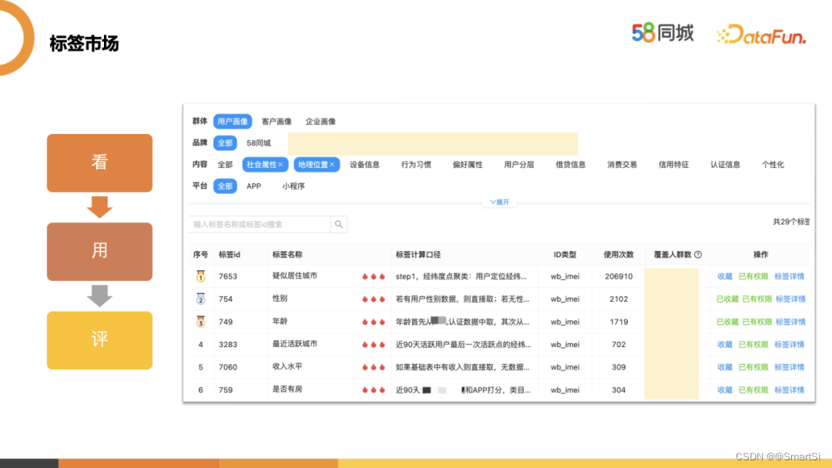832x468 pixels.
Task: Toggle the 用户分层 content filter
Action: point(519,165)
